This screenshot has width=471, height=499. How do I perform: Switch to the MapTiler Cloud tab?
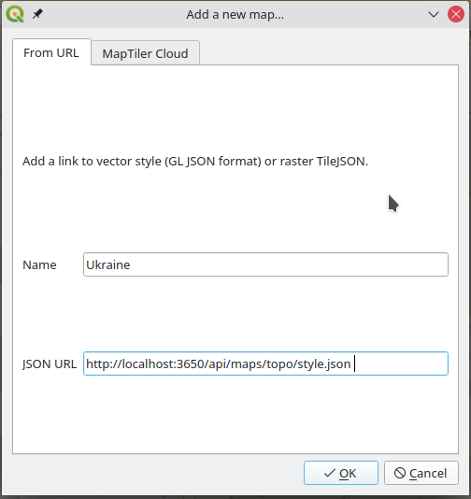coord(145,53)
